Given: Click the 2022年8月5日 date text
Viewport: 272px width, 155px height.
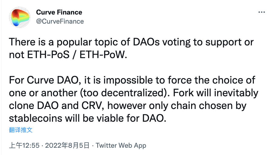Looking at the screenshot, I should pyautogui.click(x=67, y=145).
